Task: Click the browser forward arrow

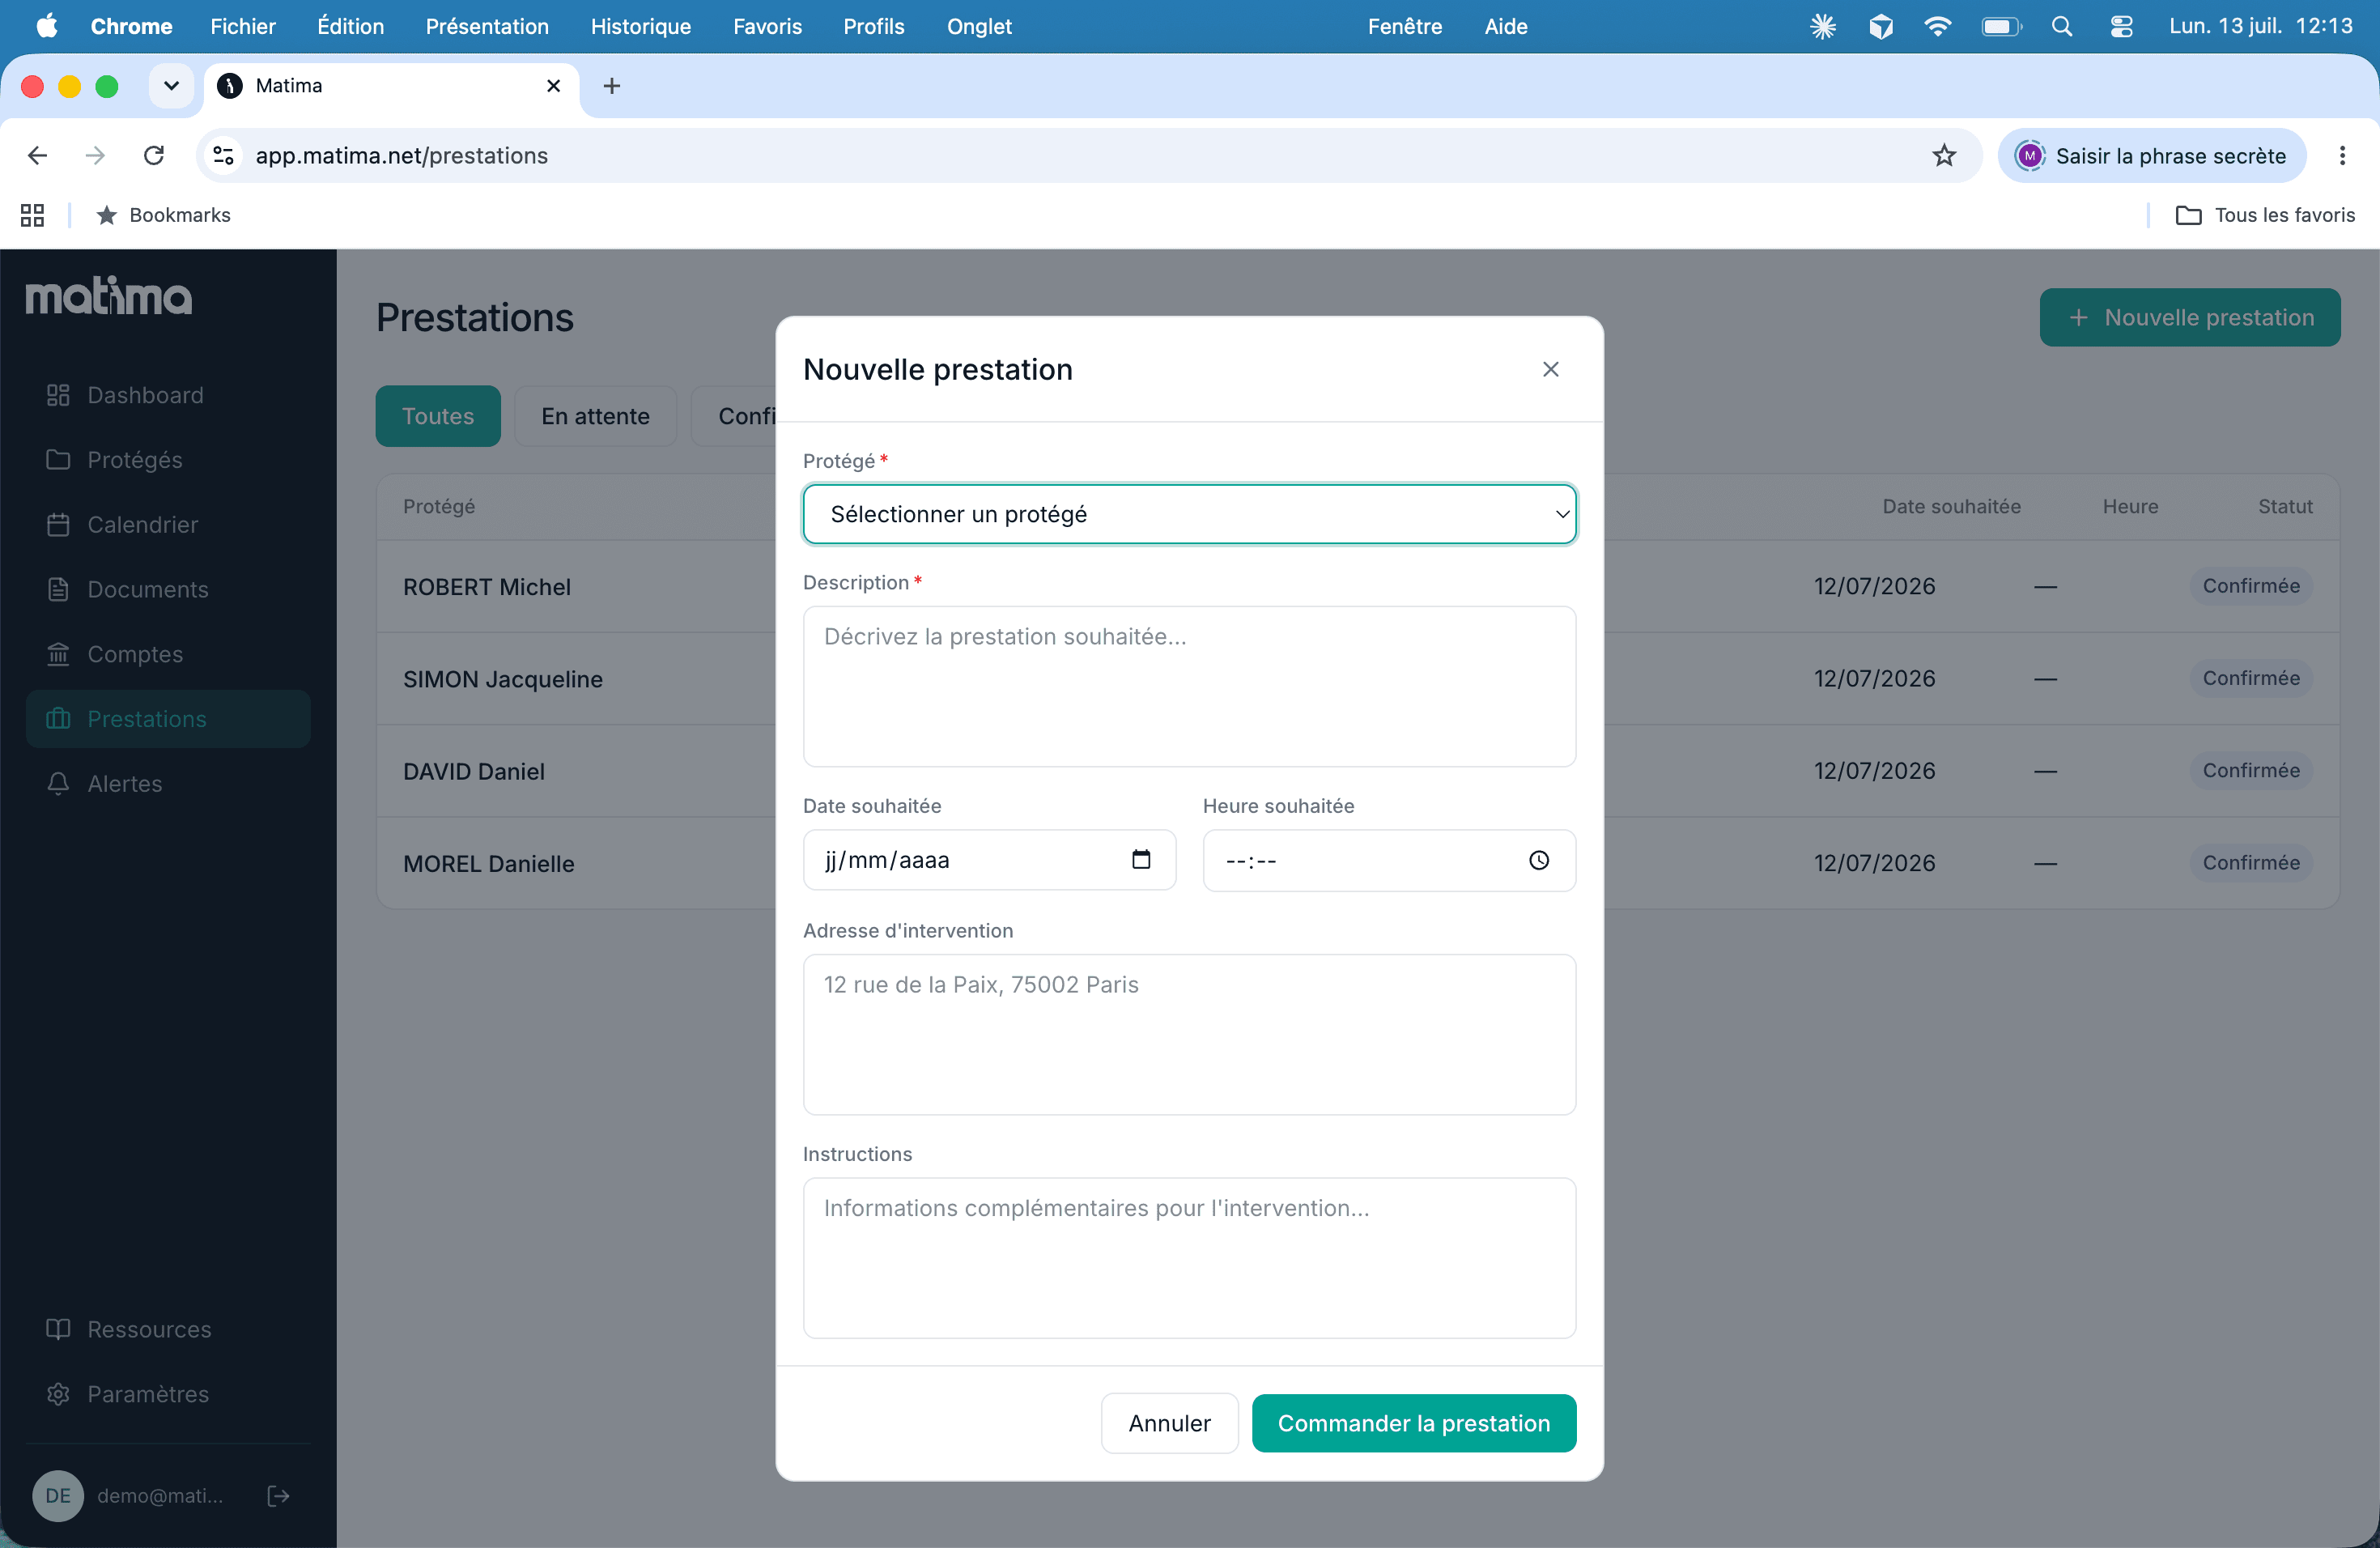Action: coord(95,155)
